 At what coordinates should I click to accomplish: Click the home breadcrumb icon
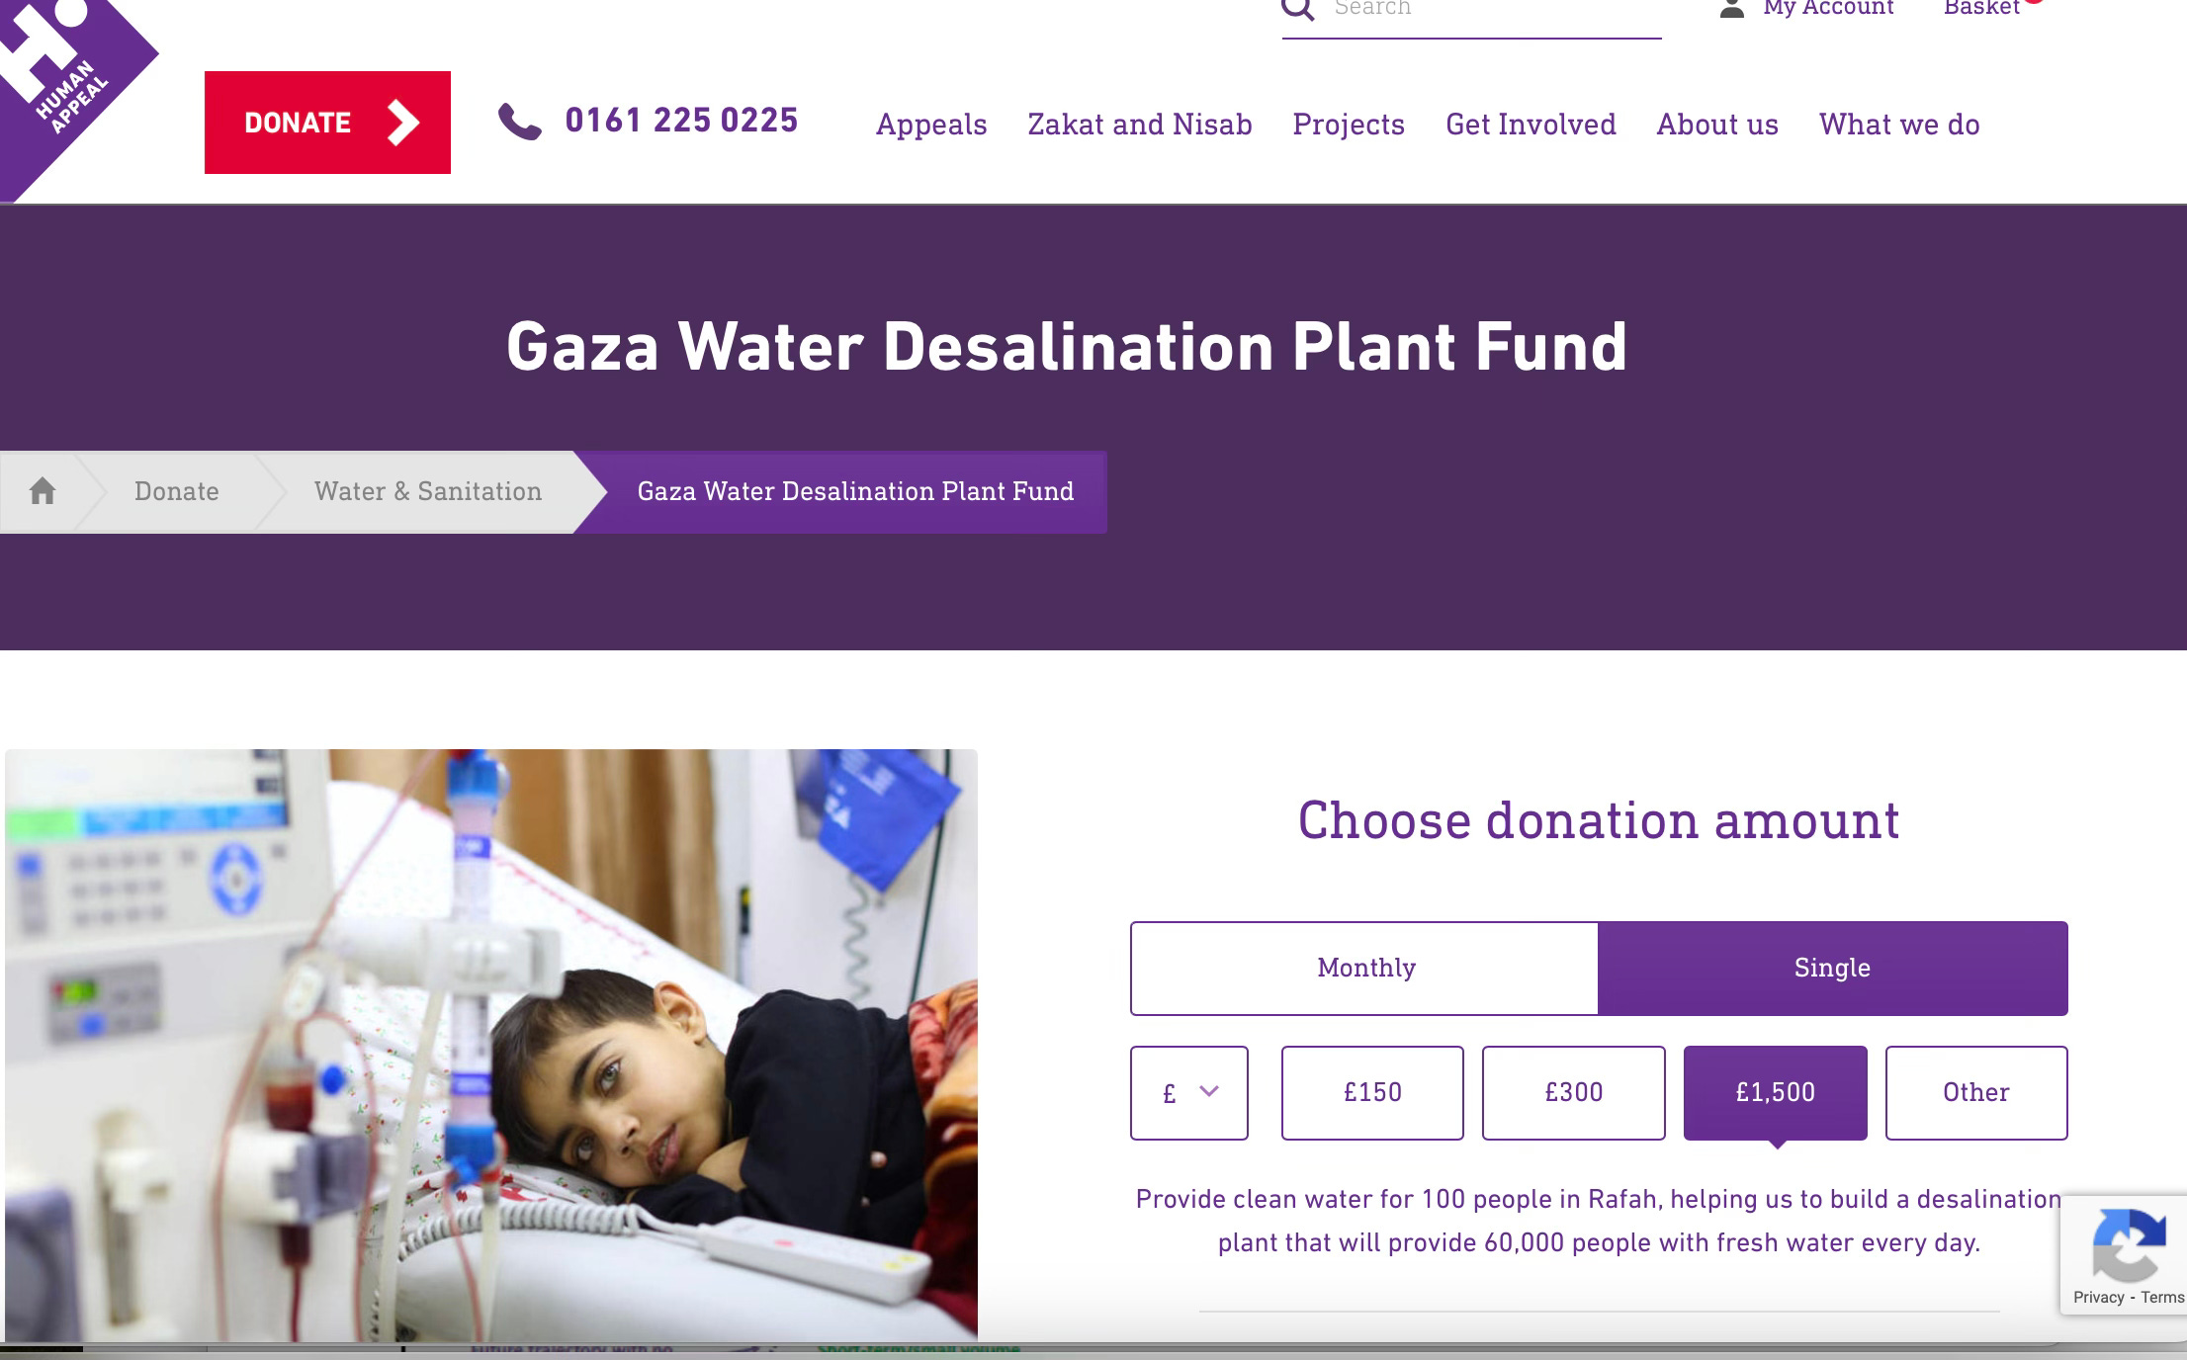click(x=43, y=491)
